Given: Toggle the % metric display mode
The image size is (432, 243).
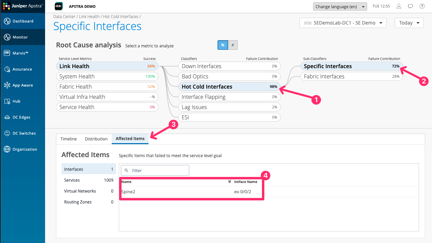Looking at the screenshot, I should pyautogui.click(x=223, y=45).
